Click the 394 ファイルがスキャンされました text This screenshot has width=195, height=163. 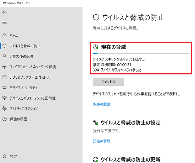[117, 70]
